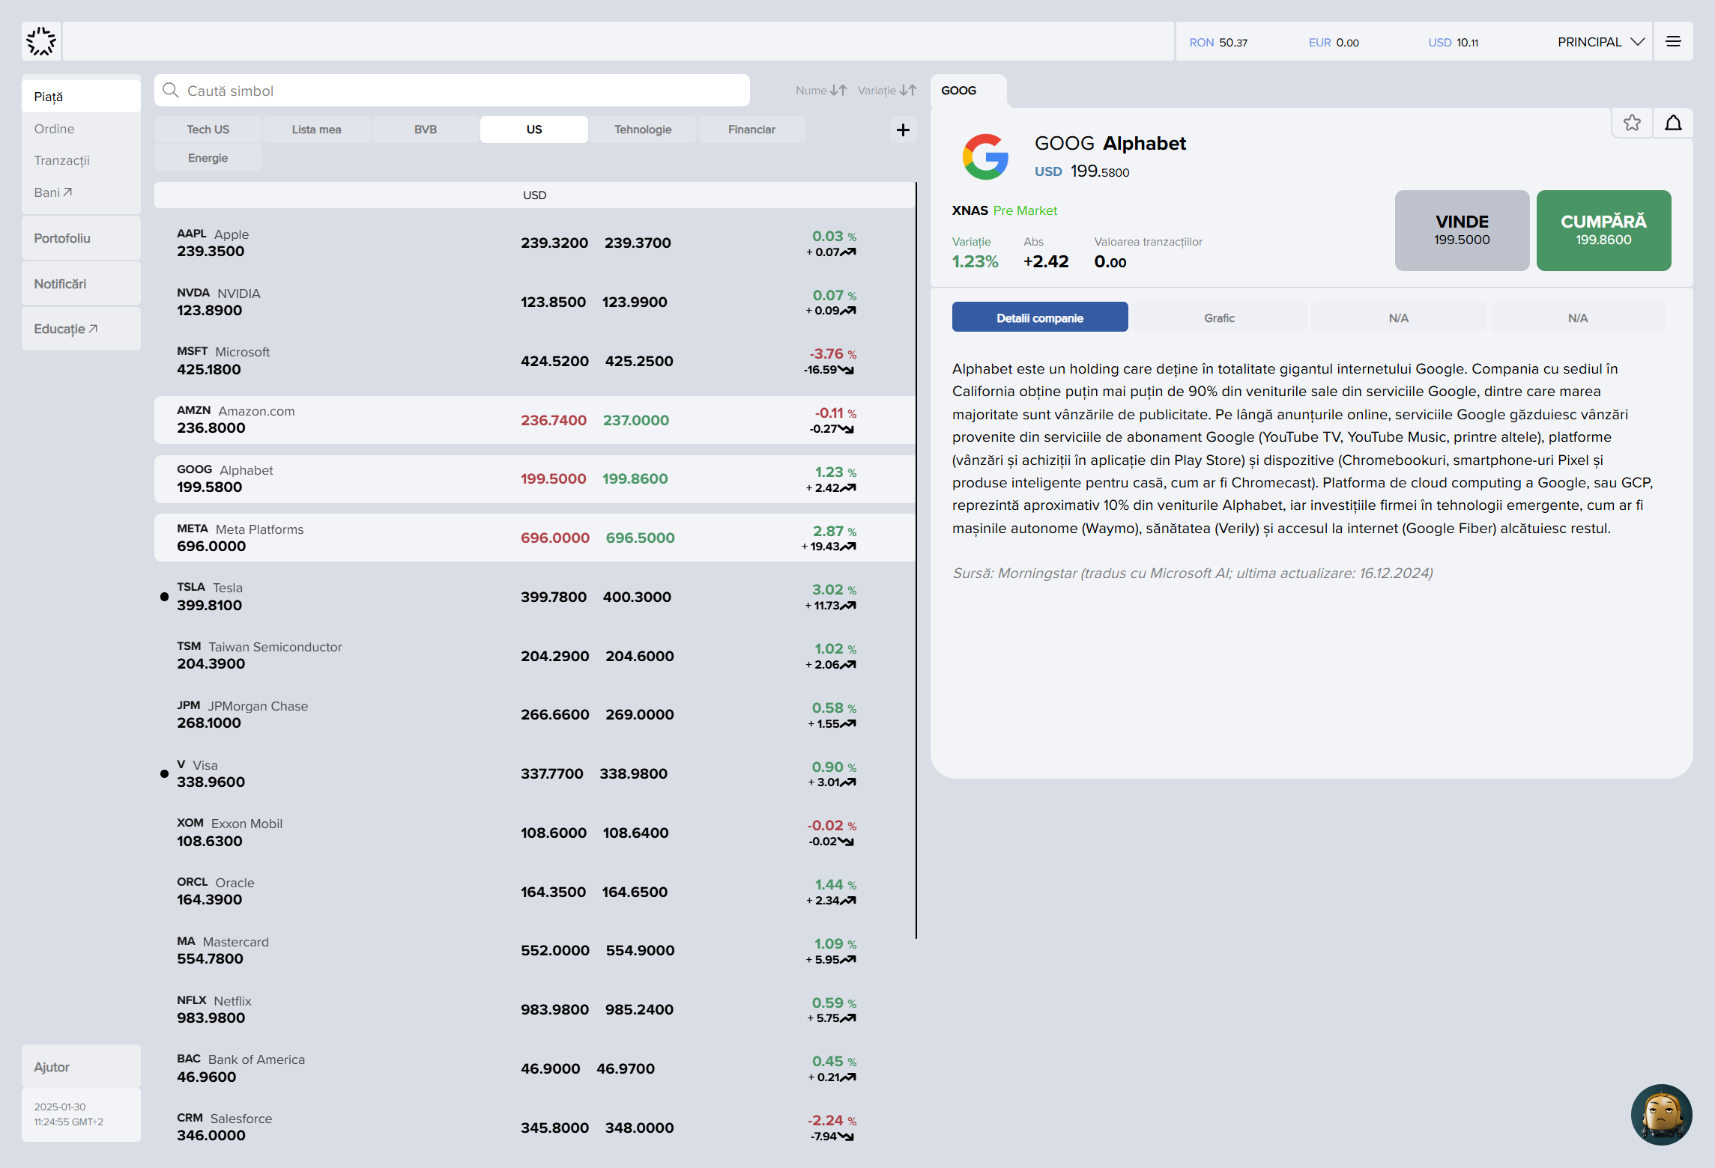1715x1168 pixels.
Task: Click the META ask price 696.5000
Action: coord(640,538)
